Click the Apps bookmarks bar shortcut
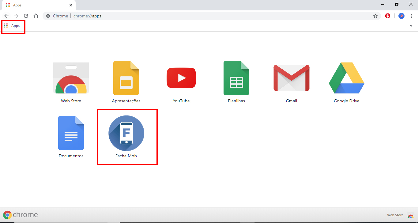418x223 pixels. click(x=12, y=26)
